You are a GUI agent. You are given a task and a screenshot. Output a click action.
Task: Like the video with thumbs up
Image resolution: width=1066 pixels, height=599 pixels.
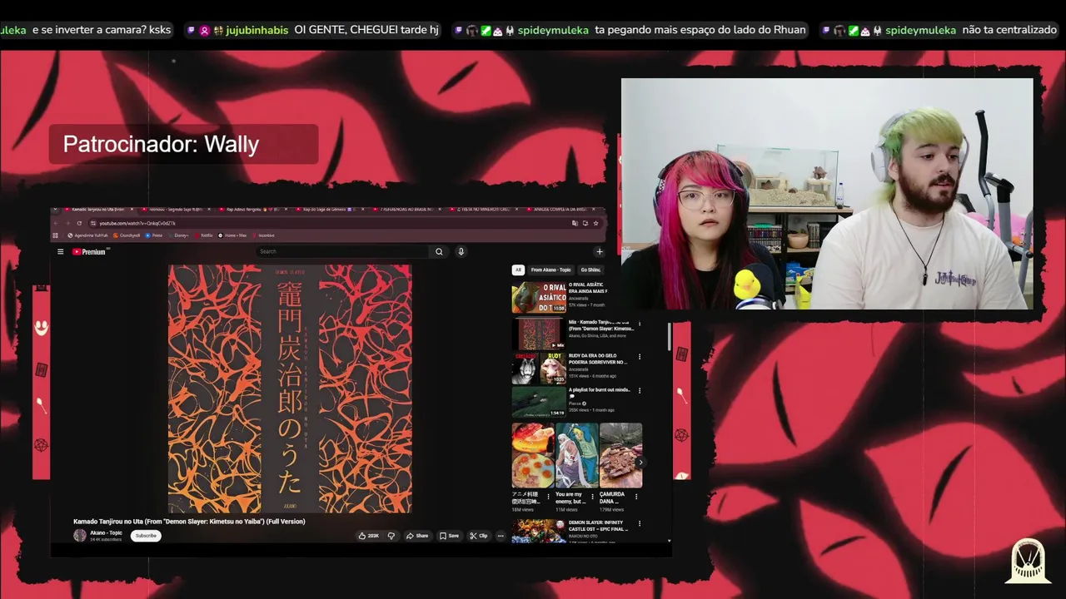coord(368,536)
